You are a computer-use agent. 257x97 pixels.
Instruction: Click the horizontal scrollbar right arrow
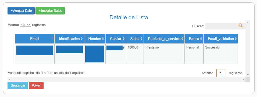243,79
